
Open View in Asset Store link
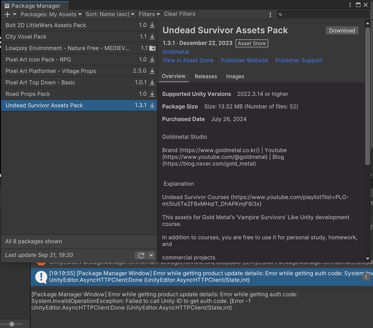(188, 61)
